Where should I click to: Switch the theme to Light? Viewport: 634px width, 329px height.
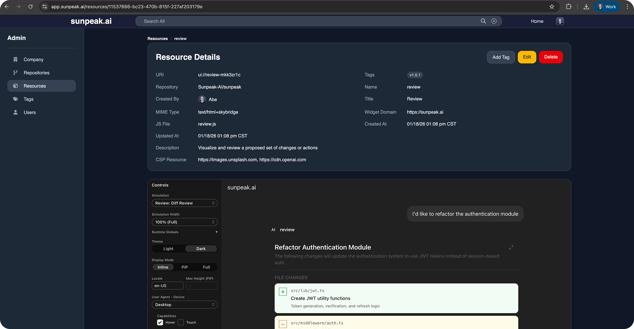click(x=168, y=248)
